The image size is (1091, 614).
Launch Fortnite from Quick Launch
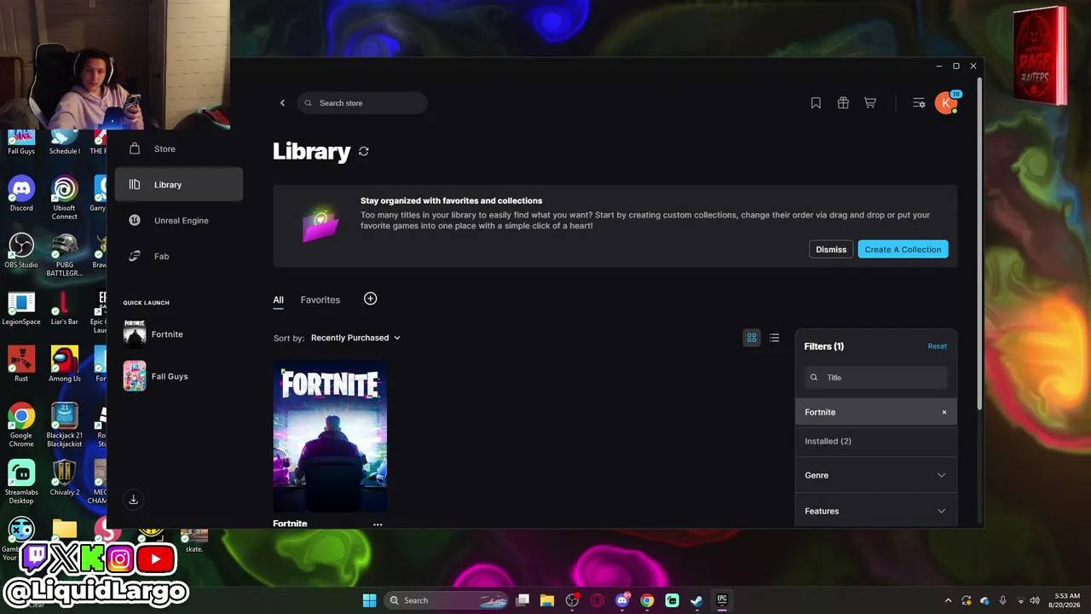click(x=153, y=334)
